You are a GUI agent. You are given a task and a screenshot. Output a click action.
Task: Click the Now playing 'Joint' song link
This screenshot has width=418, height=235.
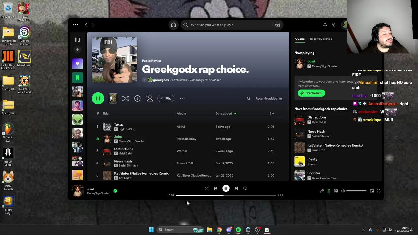tap(311, 61)
